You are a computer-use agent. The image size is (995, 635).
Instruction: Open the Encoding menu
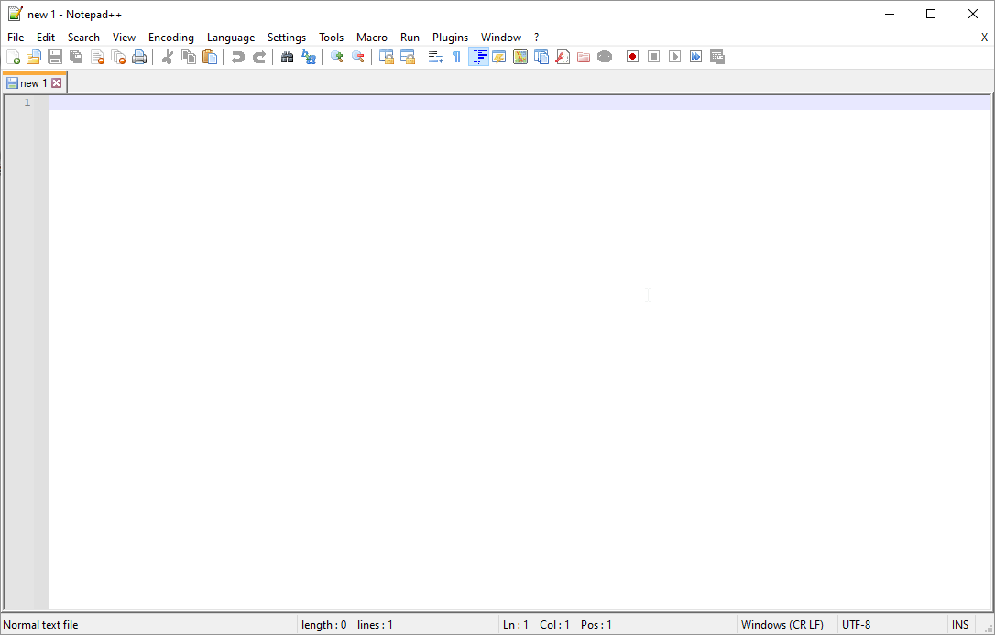pos(170,37)
